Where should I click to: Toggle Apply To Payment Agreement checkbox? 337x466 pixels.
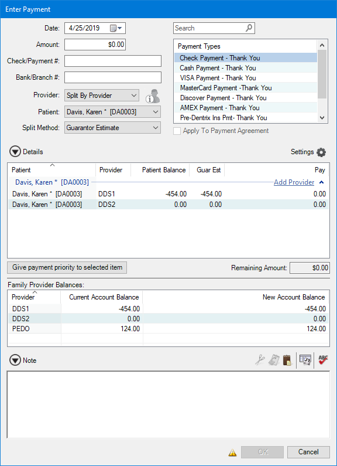coord(177,131)
